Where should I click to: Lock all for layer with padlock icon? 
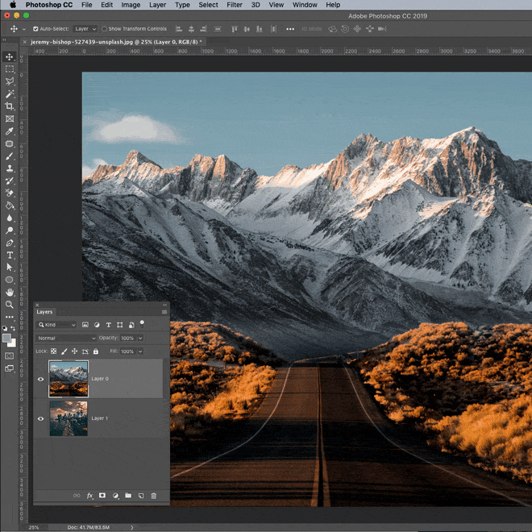[96, 351]
